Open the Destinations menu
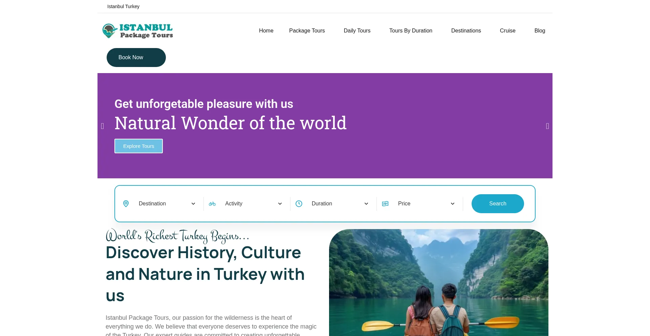The image size is (650, 336). pos(466,31)
